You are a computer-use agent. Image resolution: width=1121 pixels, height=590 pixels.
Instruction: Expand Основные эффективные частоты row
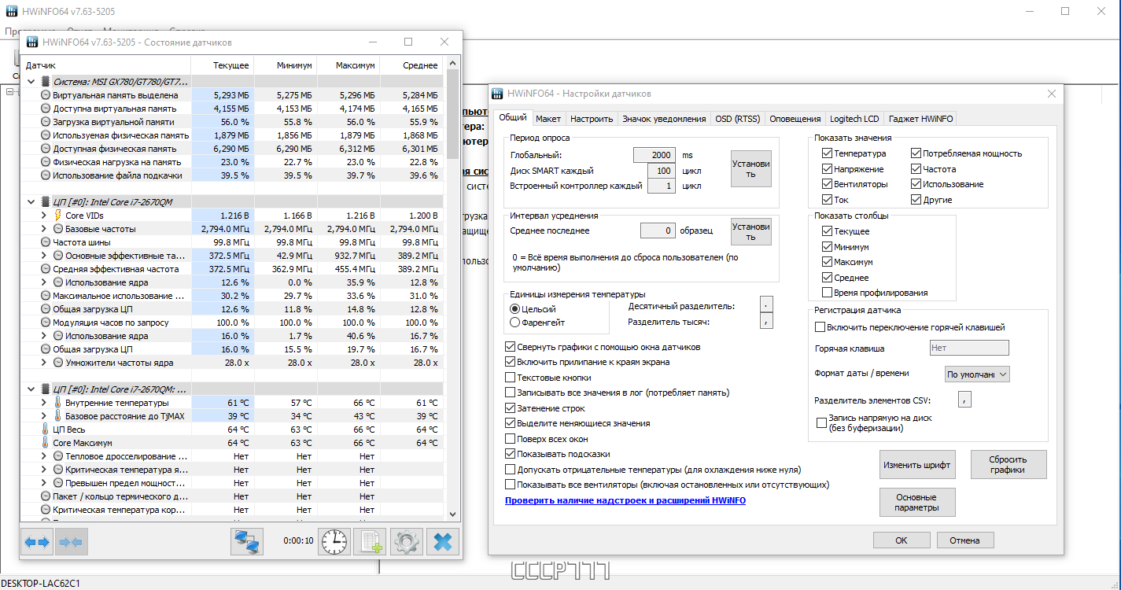(x=43, y=255)
